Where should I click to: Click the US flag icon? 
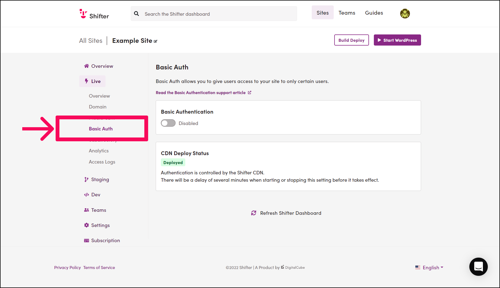[418, 267]
